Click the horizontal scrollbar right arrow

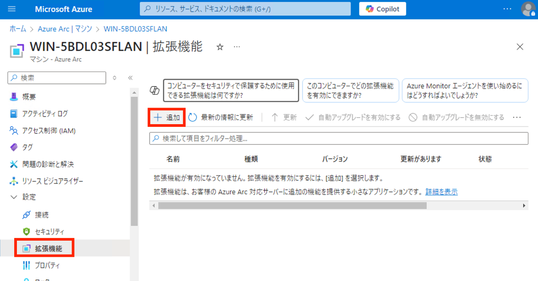coord(524,206)
